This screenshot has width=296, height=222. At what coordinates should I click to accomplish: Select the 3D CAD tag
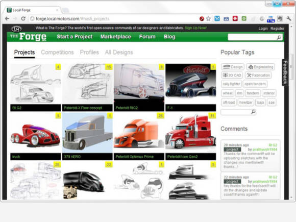[232, 75]
